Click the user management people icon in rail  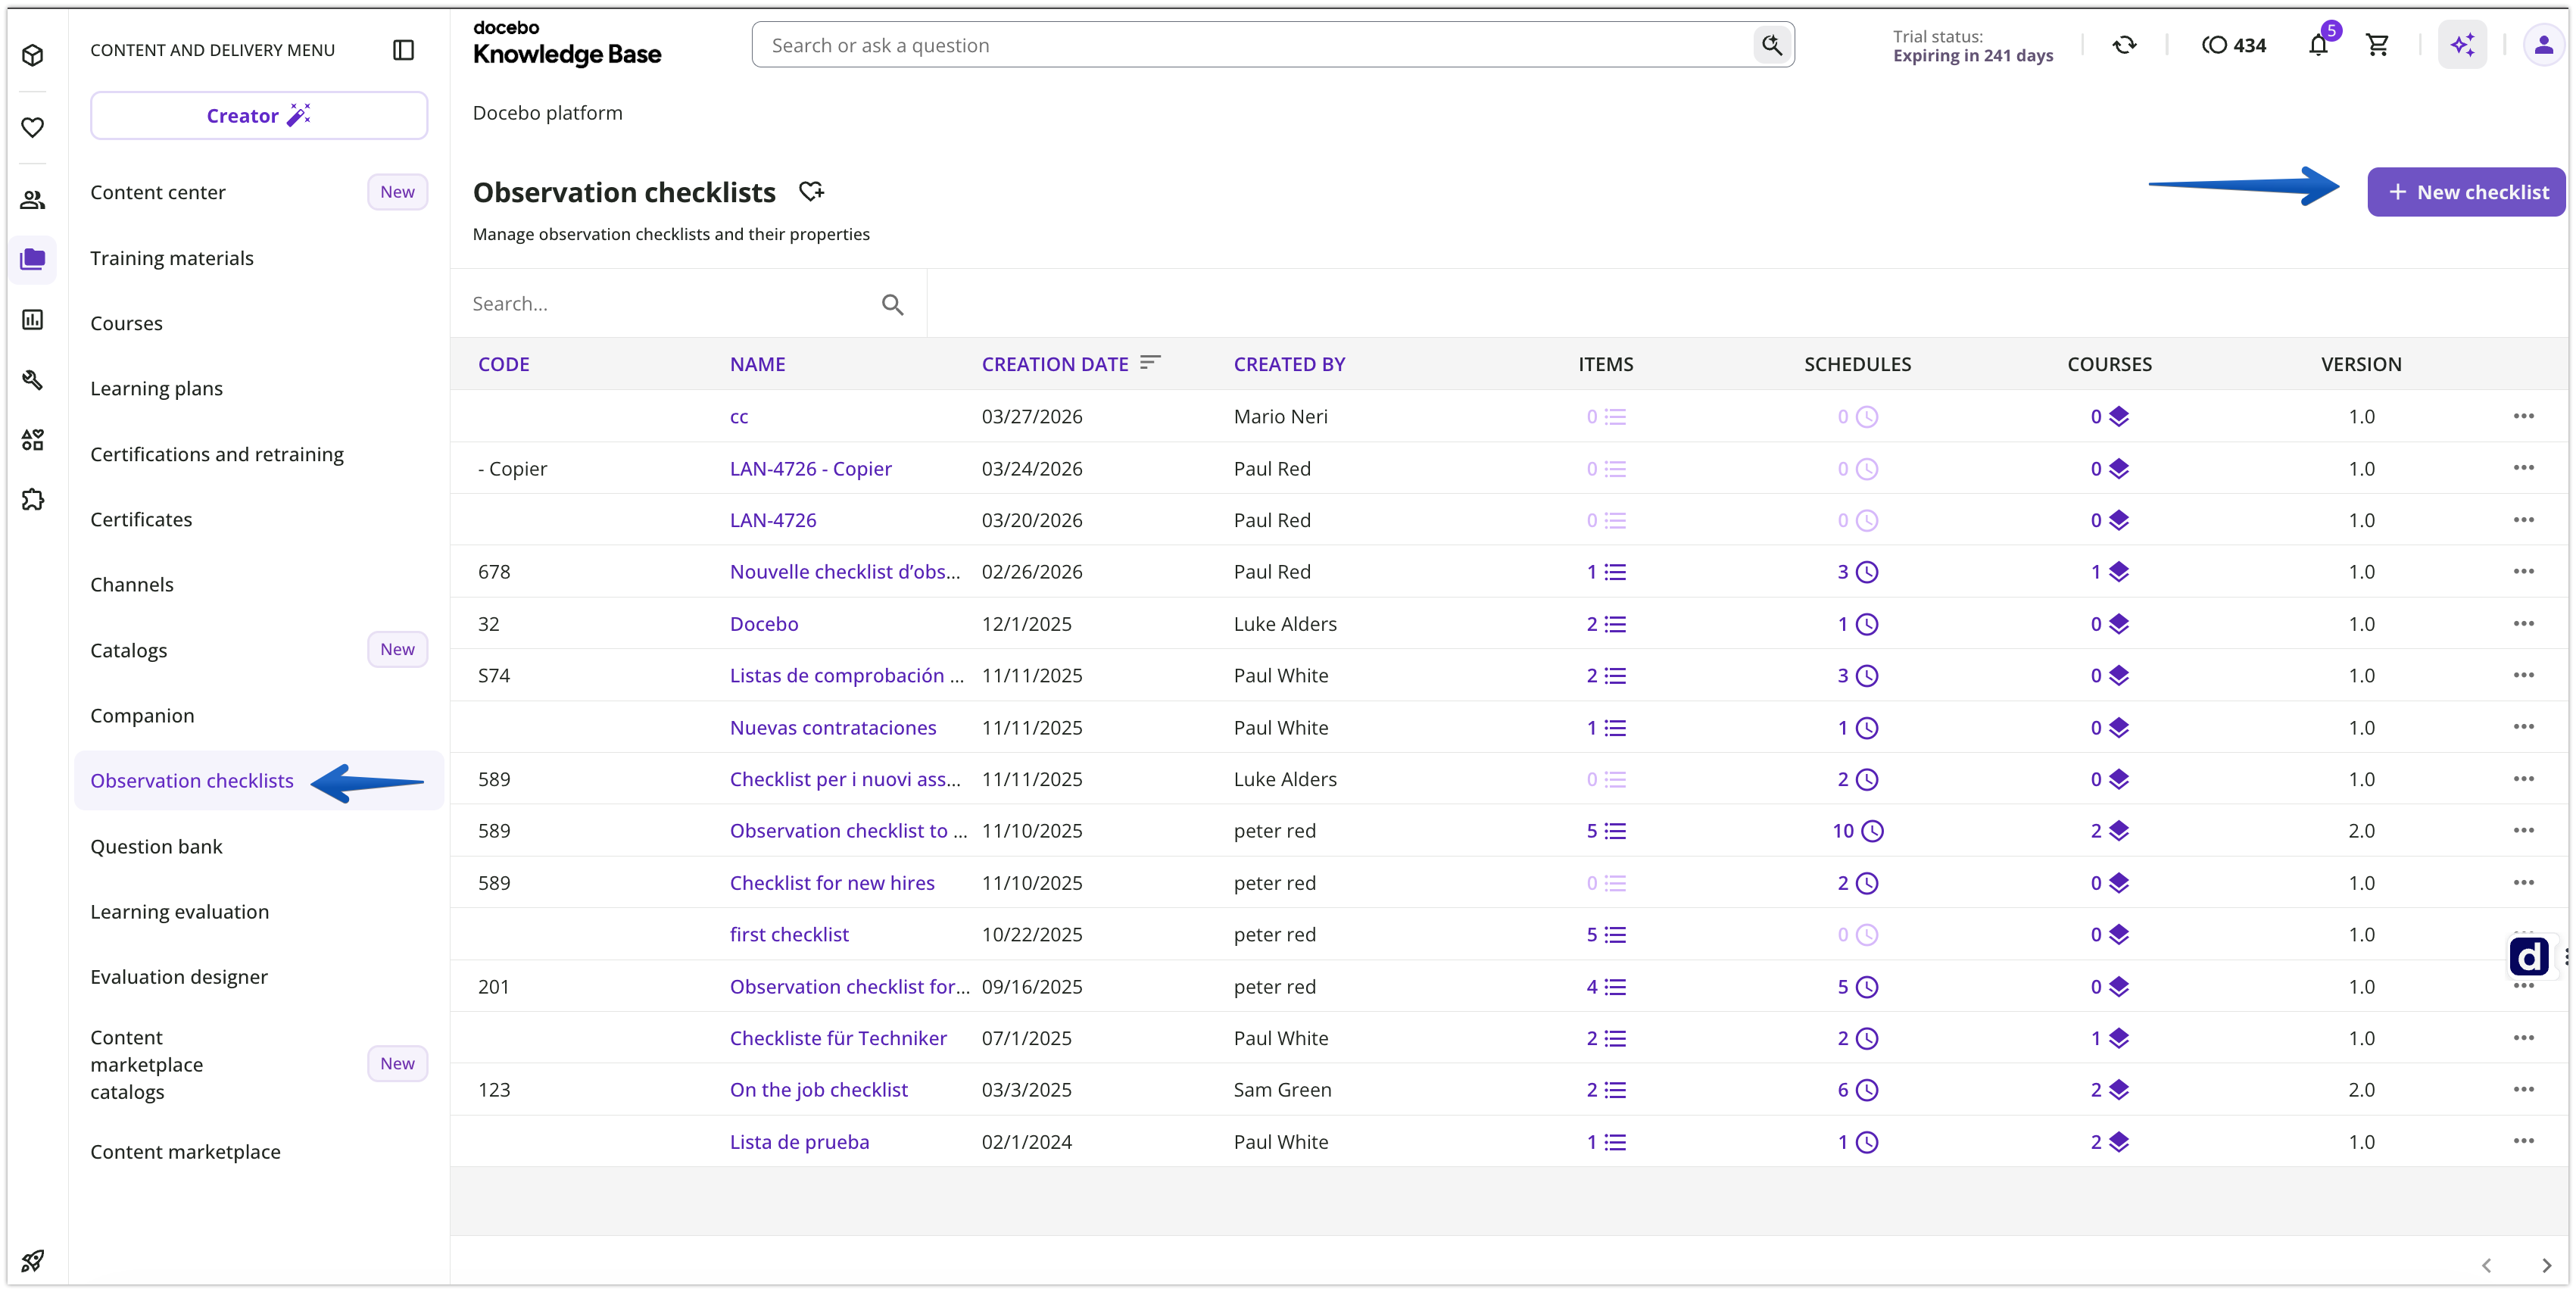pyautogui.click(x=33, y=200)
